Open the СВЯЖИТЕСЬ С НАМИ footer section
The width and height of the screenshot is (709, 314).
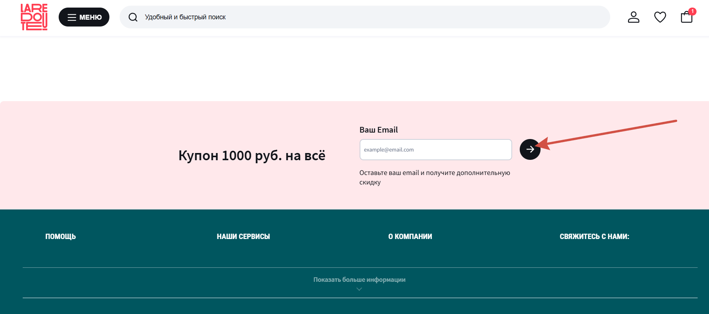click(594, 236)
